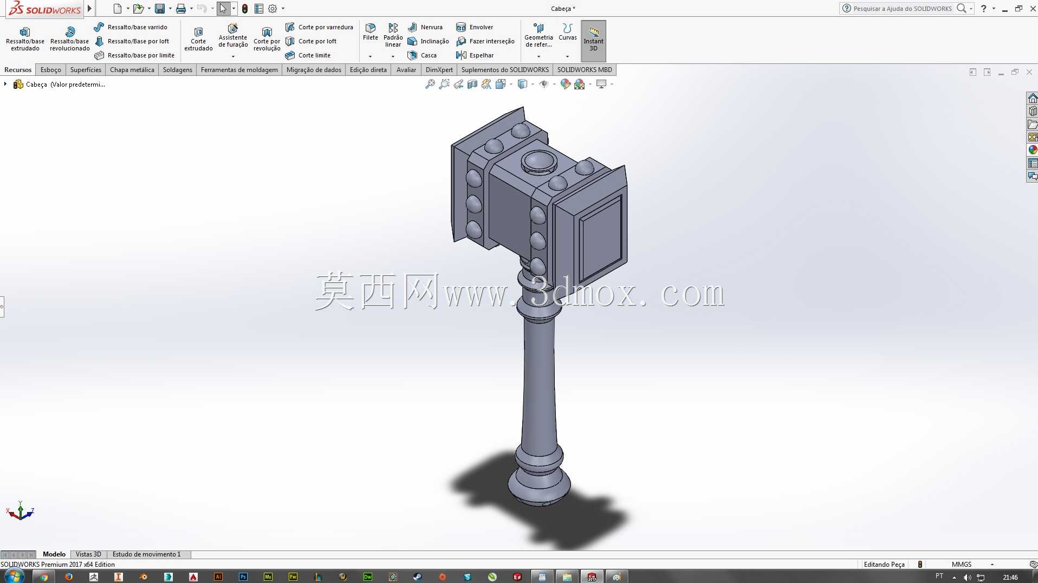This screenshot has width=1038, height=583.
Task: Select the Inclinação tool
Action: pos(429,41)
